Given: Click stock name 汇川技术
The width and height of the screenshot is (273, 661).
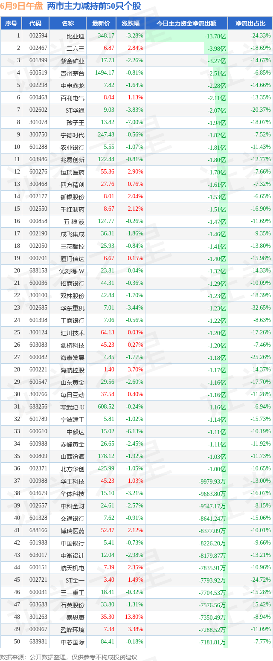Looking at the screenshot, I should 73,333.
